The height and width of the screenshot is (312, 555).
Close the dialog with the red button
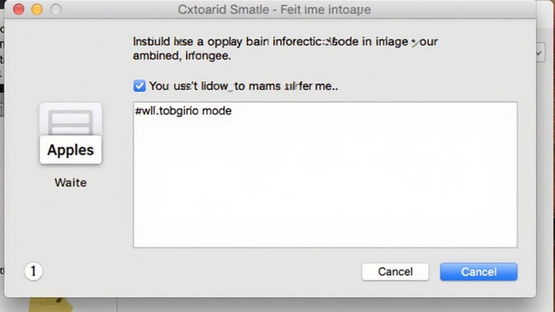coord(18,10)
